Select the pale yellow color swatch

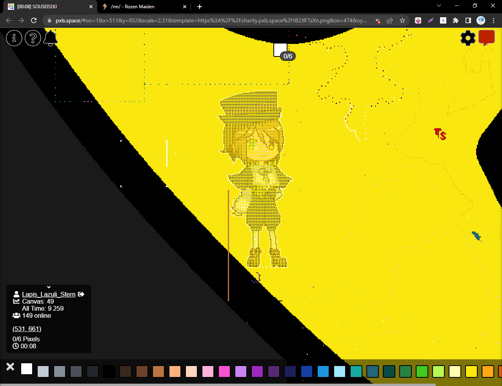click(x=455, y=371)
